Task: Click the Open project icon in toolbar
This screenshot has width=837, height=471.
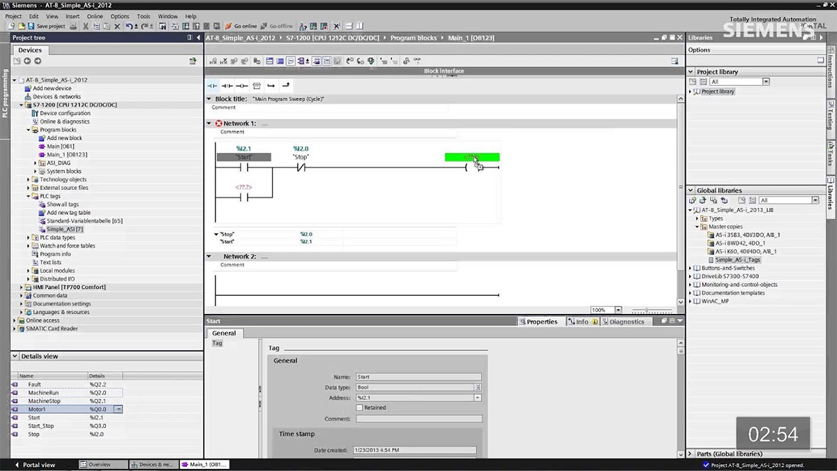Action: (x=21, y=26)
